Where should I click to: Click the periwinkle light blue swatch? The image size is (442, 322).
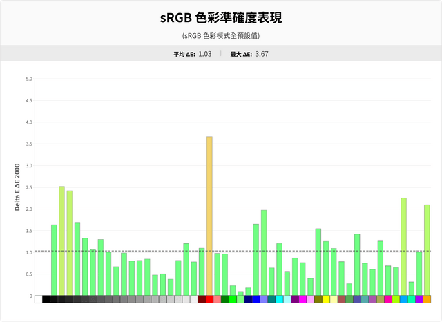(264, 299)
